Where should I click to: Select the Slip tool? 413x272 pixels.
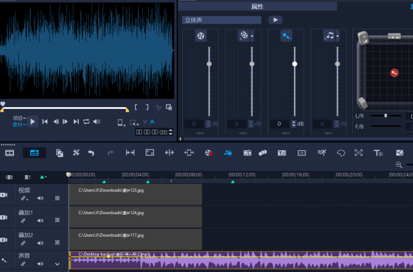click(130, 153)
